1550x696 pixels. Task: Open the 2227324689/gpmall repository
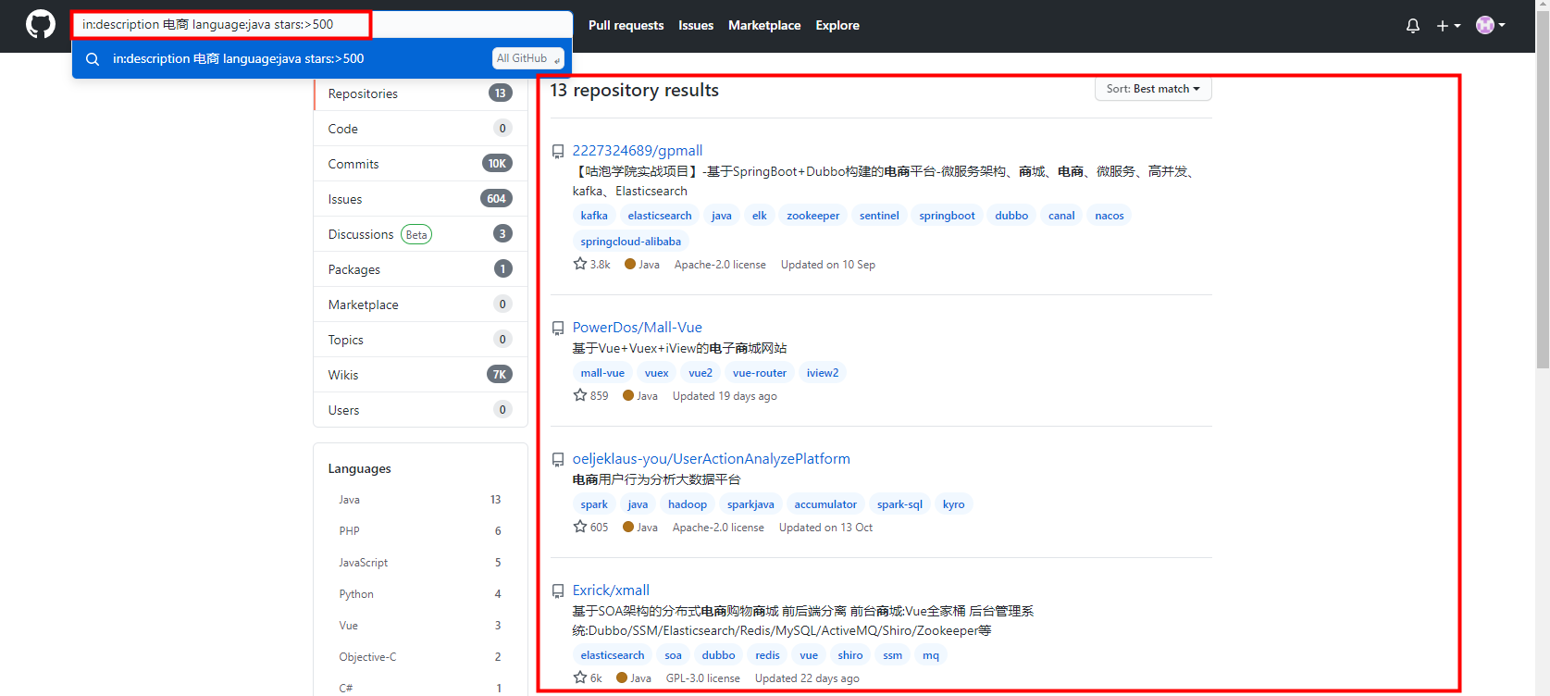click(638, 151)
